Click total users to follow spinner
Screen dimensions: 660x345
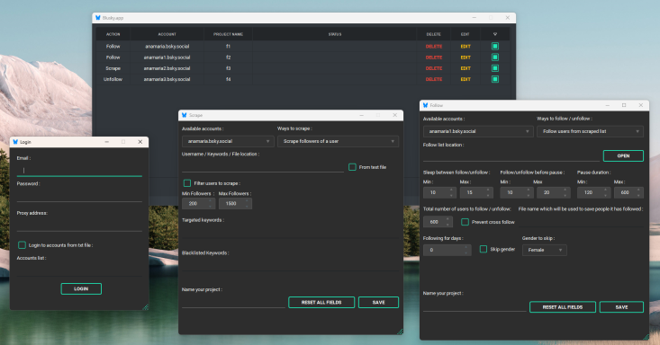tap(438, 222)
